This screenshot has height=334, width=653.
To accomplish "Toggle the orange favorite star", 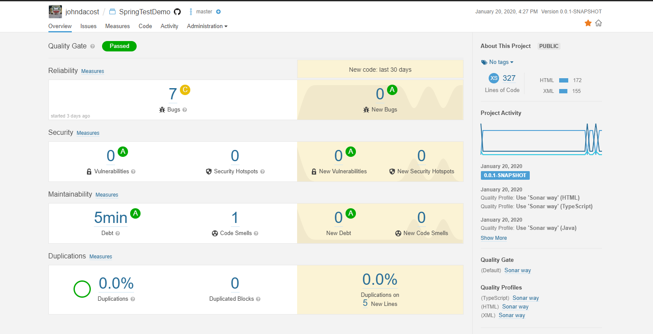I will 588,23.
